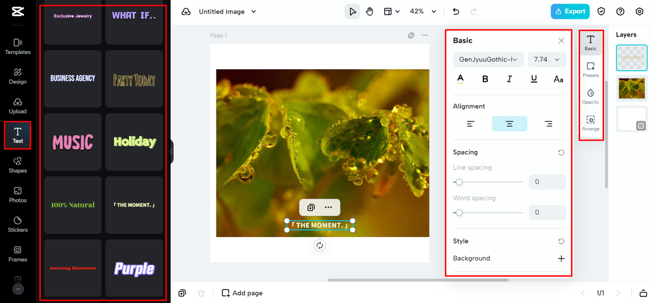Viewport: 652px width, 303px height.
Task: Open the Design sidebar tab
Action: (x=18, y=76)
